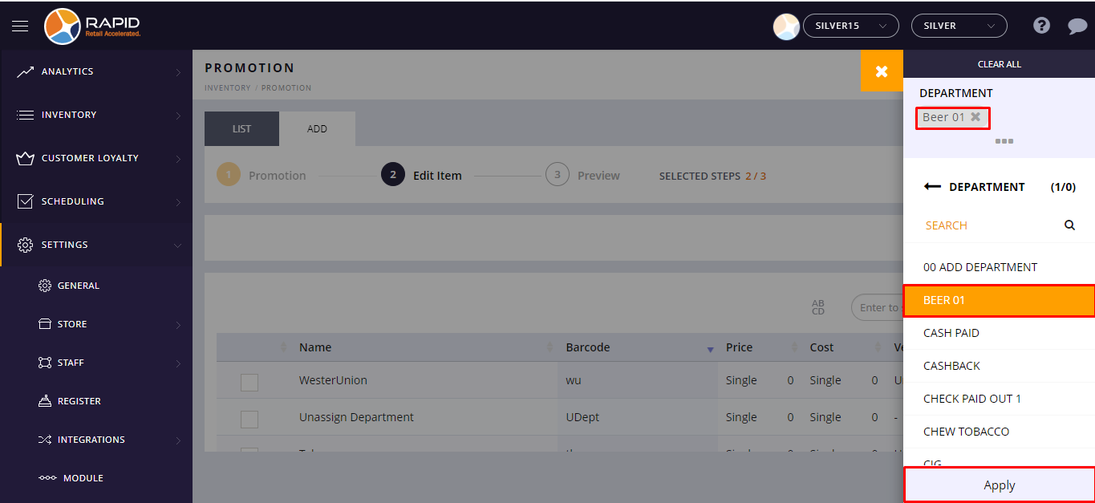Select CHEW TOBACCO department
The height and width of the screenshot is (503, 1095).
[x=966, y=432]
